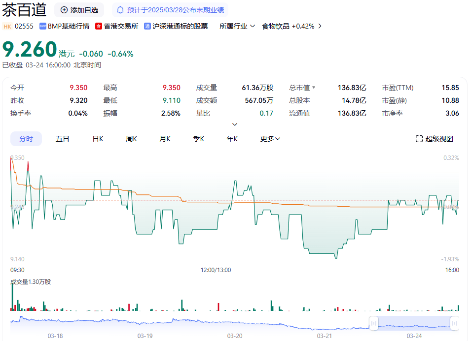Click the 添加自选 button
The height and width of the screenshot is (341, 471).
79,10
